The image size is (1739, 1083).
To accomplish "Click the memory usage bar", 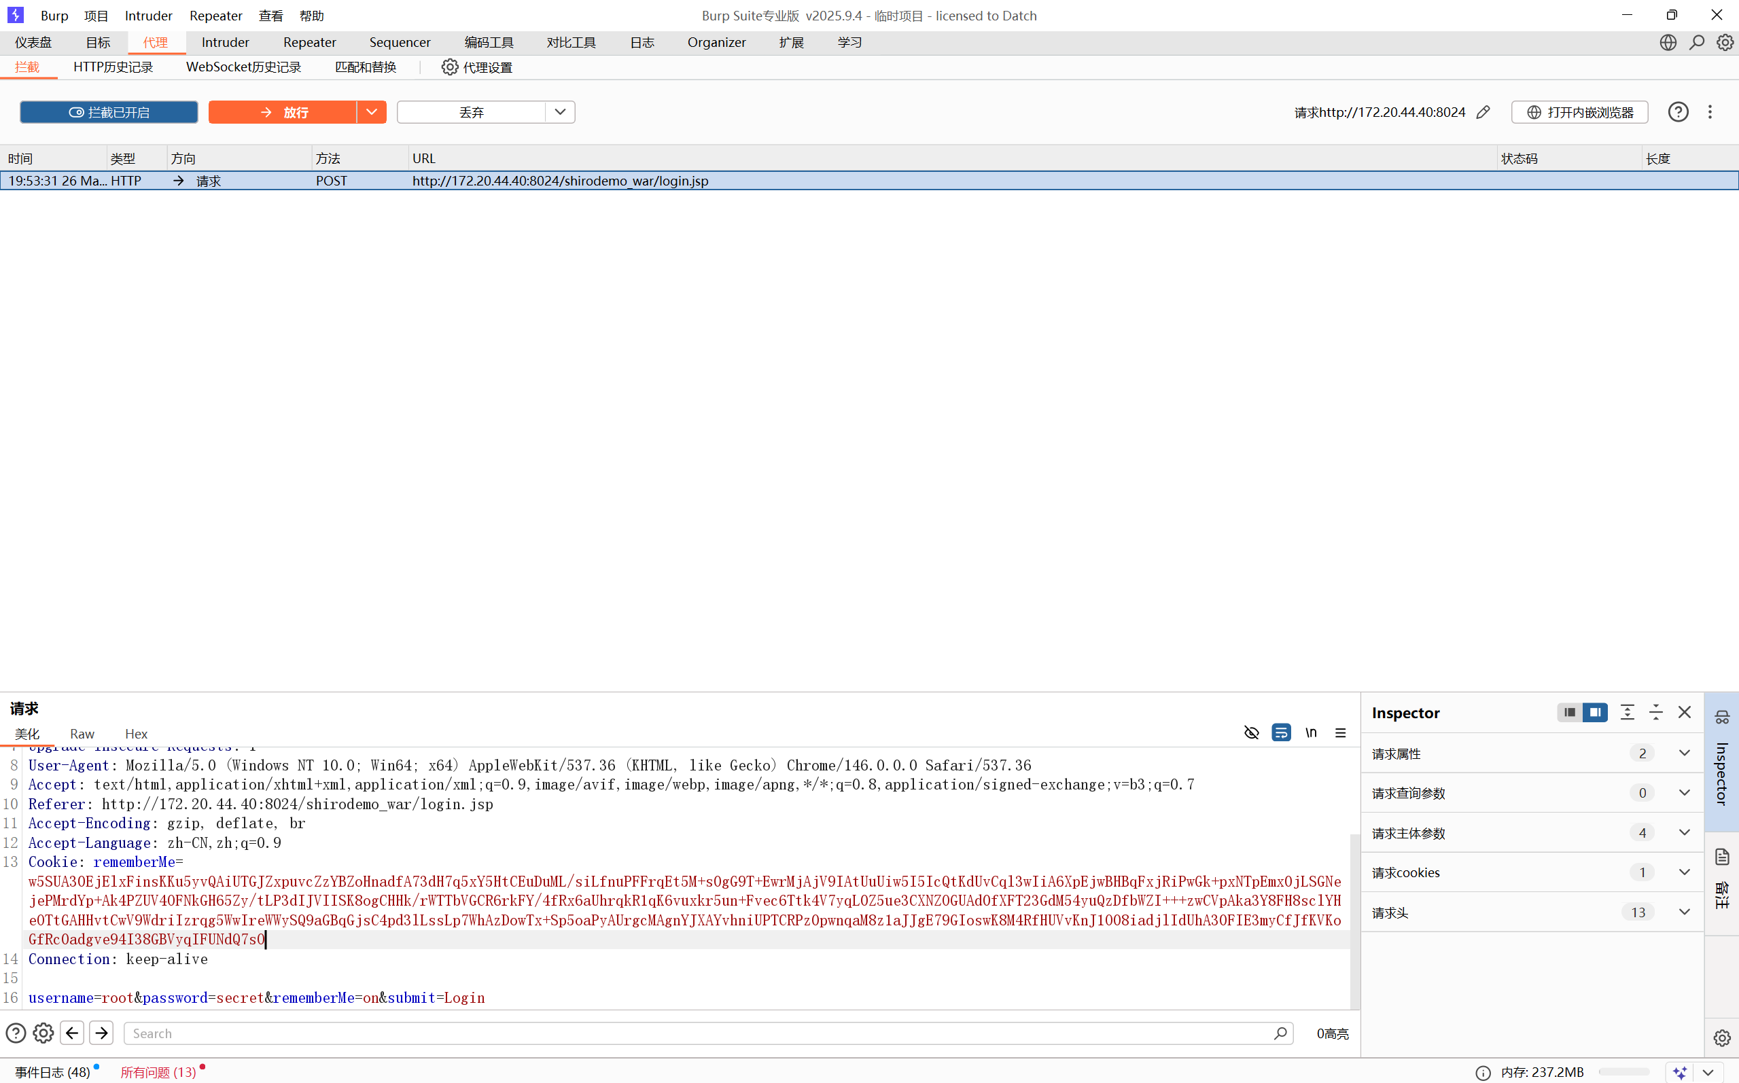I will coord(1623,1072).
